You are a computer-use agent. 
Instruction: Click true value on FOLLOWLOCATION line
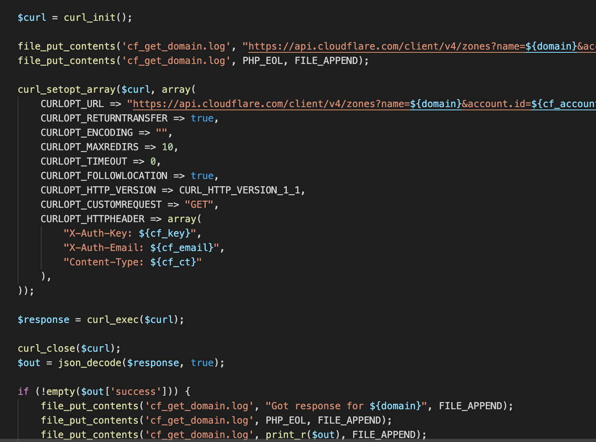[202, 176]
